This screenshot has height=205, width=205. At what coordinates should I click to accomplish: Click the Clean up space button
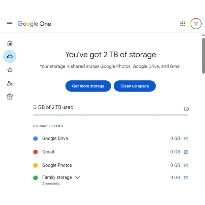(135, 86)
